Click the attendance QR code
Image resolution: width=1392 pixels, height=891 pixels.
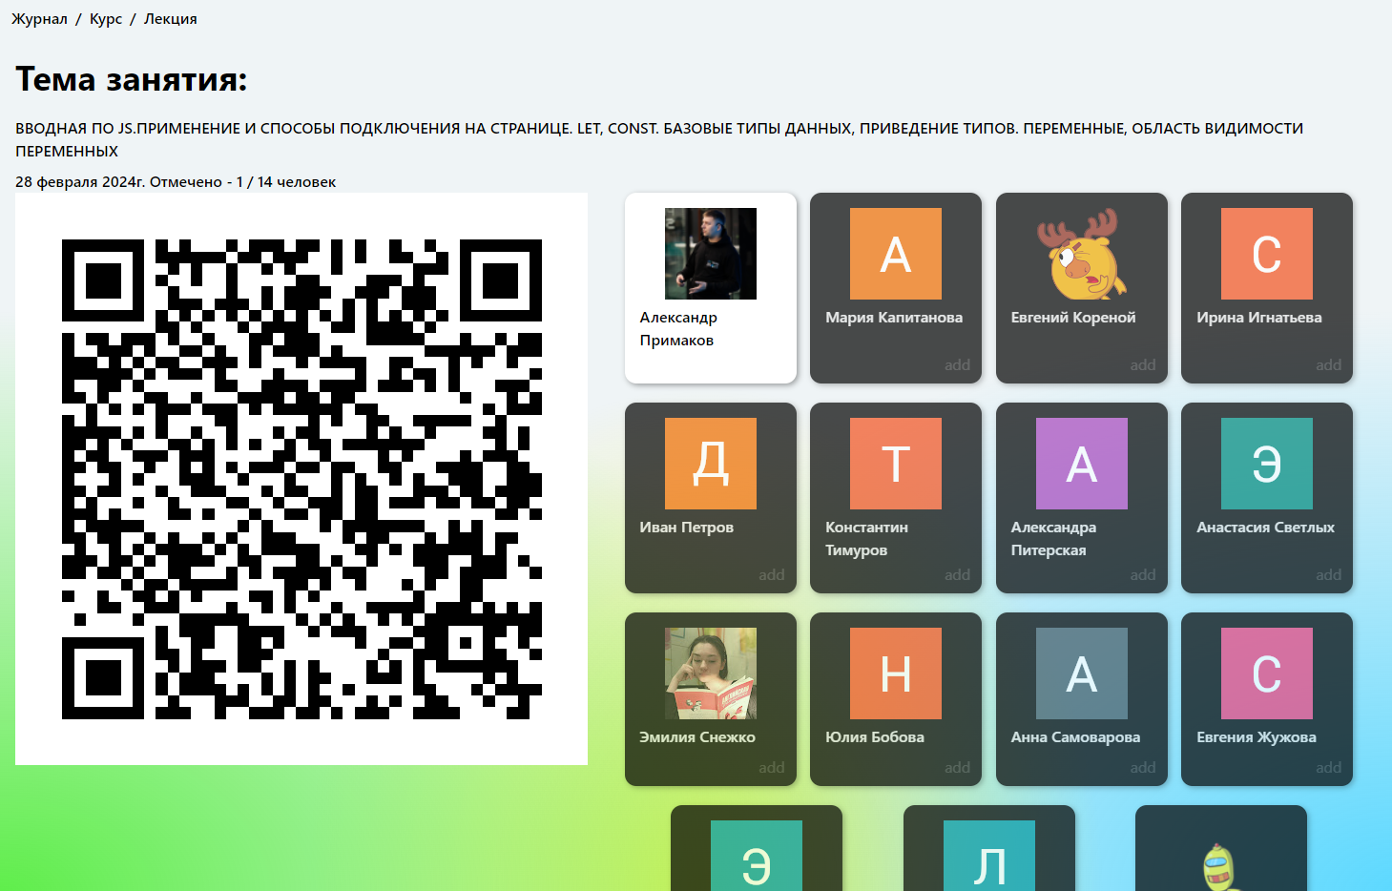pyautogui.click(x=301, y=479)
